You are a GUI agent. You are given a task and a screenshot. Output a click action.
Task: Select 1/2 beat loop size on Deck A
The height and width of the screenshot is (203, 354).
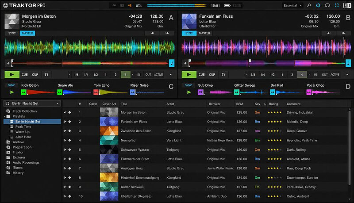(x=96, y=74)
